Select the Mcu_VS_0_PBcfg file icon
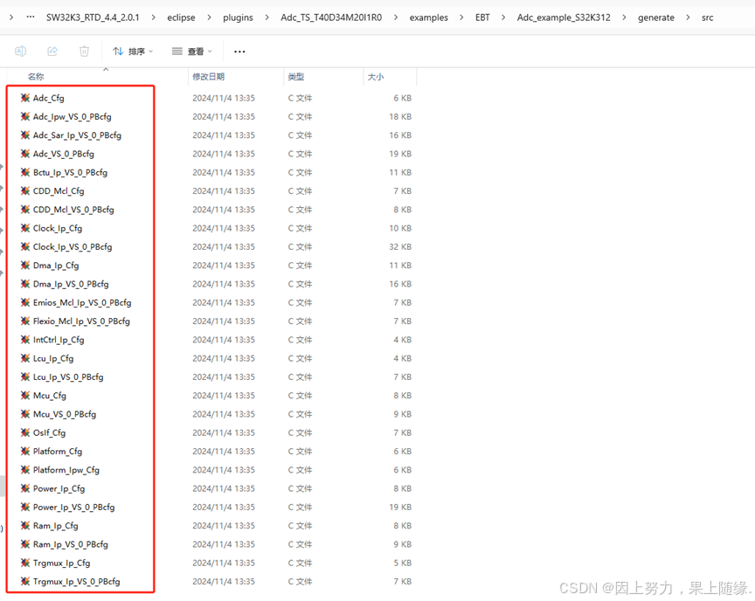Viewport: 755px width, 601px height. coord(25,414)
